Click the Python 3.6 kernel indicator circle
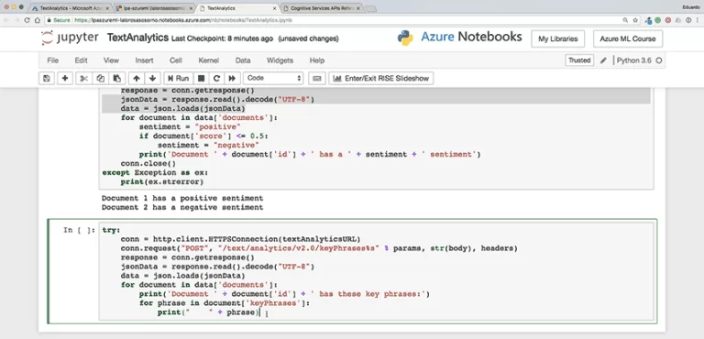The width and height of the screenshot is (704, 339). click(659, 60)
